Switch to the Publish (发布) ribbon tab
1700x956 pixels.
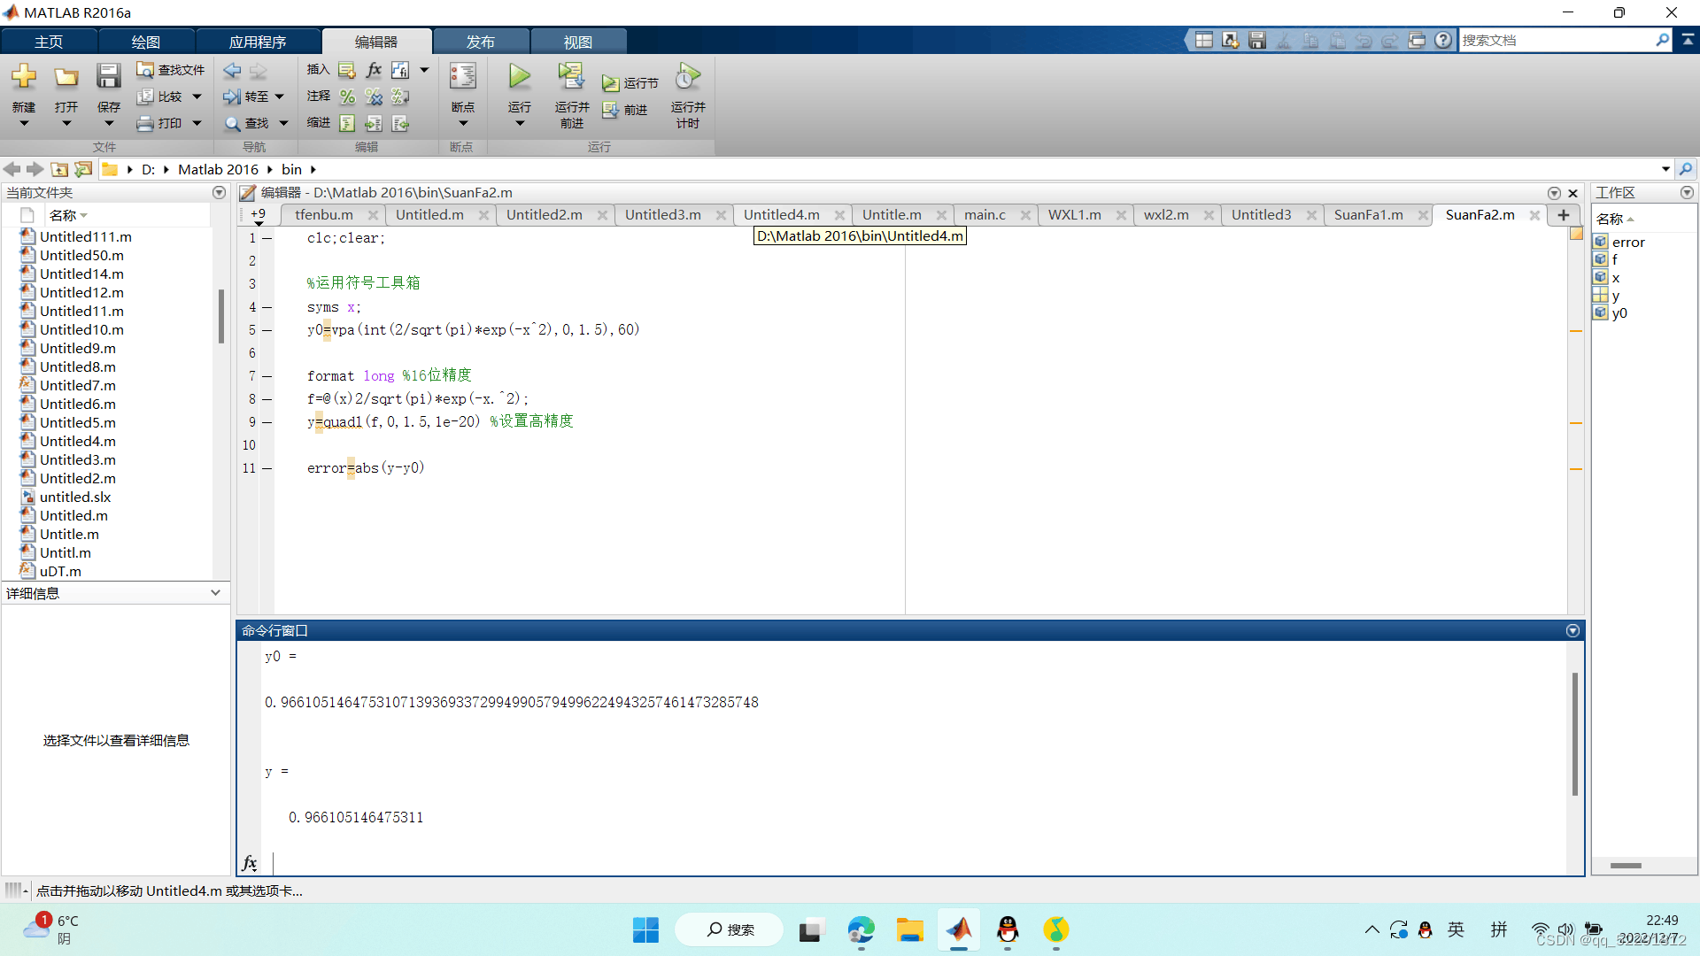480,42
